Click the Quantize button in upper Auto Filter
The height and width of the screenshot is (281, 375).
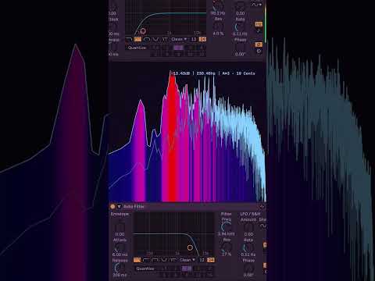(x=137, y=48)
